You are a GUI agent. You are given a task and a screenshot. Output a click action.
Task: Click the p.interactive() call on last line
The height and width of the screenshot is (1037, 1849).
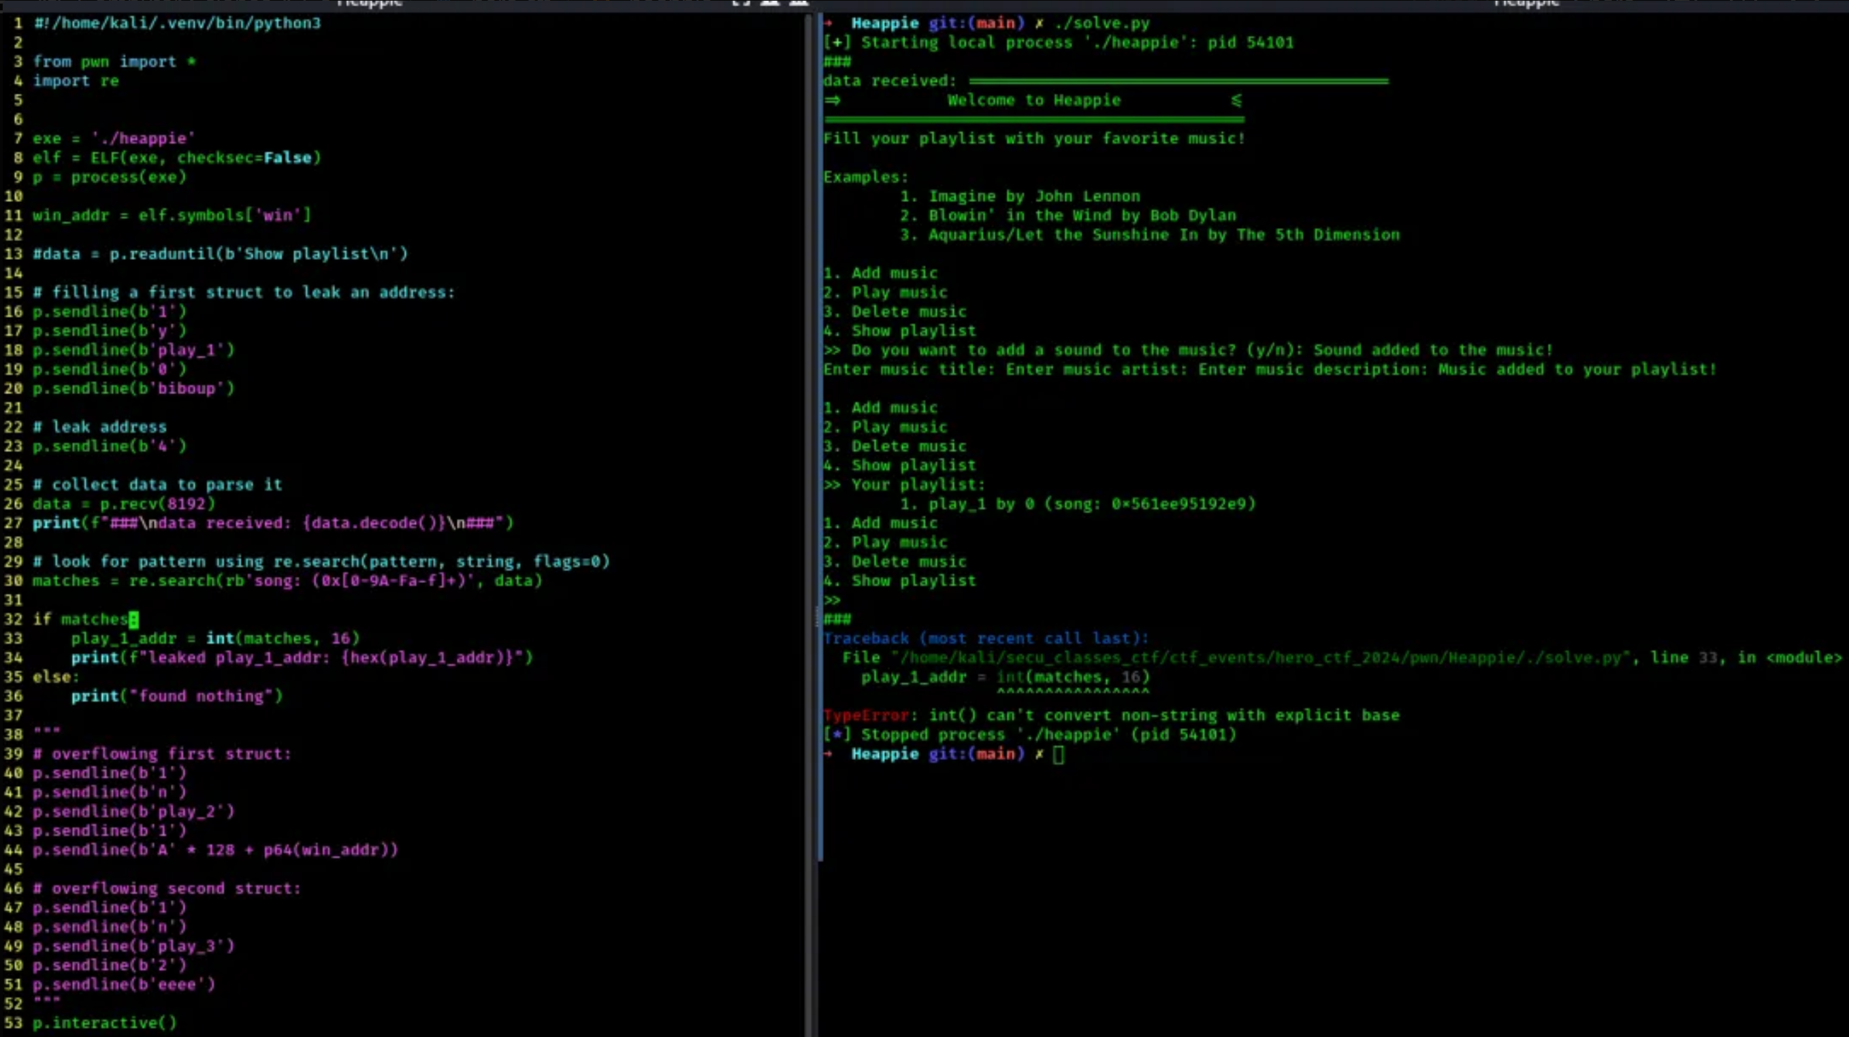tap(105, 1023)
